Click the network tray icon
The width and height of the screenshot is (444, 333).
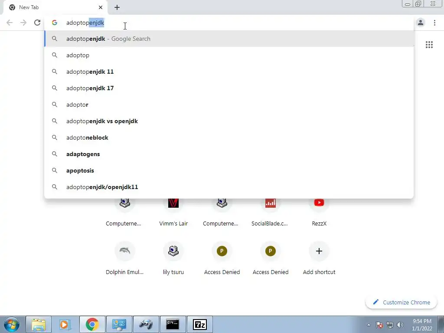click(x=390, y=325)
